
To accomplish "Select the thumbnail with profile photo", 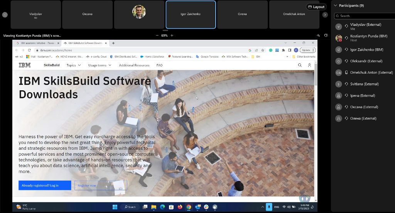I will click(x=139, y=15).
